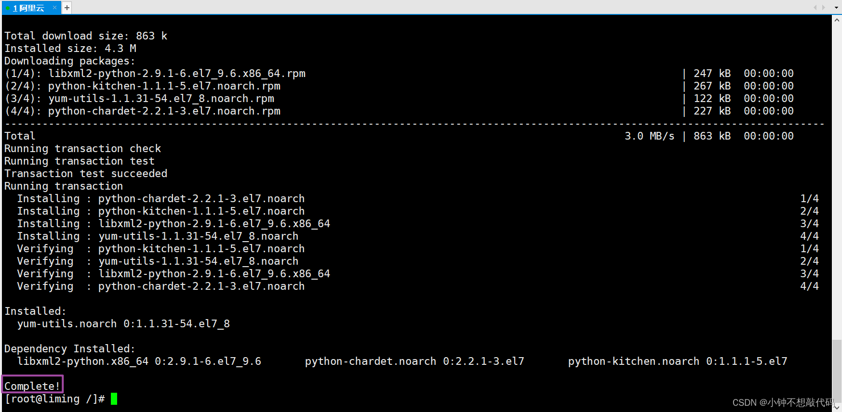The height and width of the screenshot is (412, 842).
Task: Click the '267 kB' size value
Action: tap(712, 86)
